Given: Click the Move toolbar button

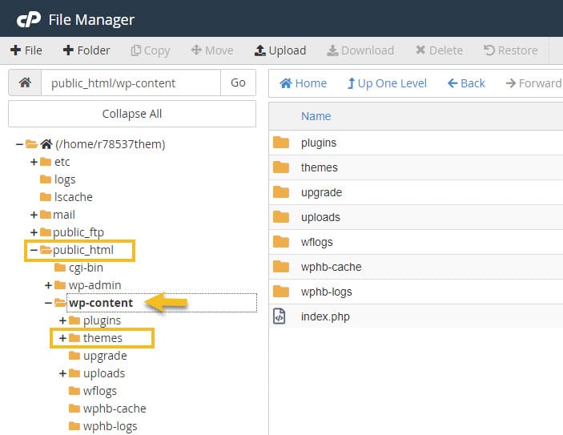Looking at the screenshot, I should point(212,50).
